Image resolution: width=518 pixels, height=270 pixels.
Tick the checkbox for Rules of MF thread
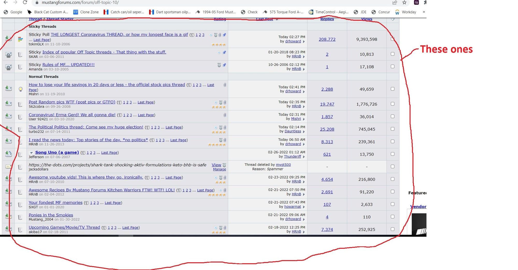pos(392,67)
